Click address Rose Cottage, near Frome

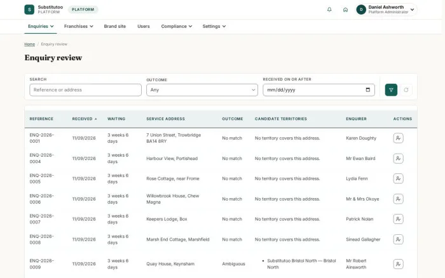(x=173, y=178)
